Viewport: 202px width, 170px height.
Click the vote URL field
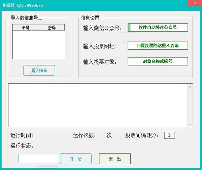[x=158, y=46]
